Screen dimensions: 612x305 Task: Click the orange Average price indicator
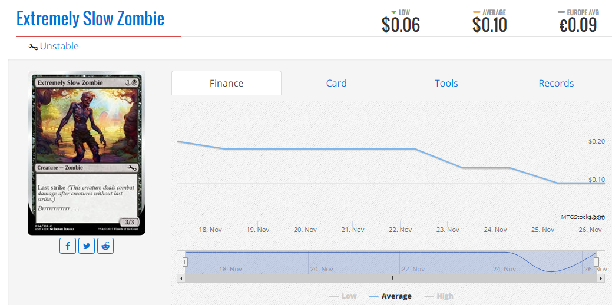coord(477,12)
